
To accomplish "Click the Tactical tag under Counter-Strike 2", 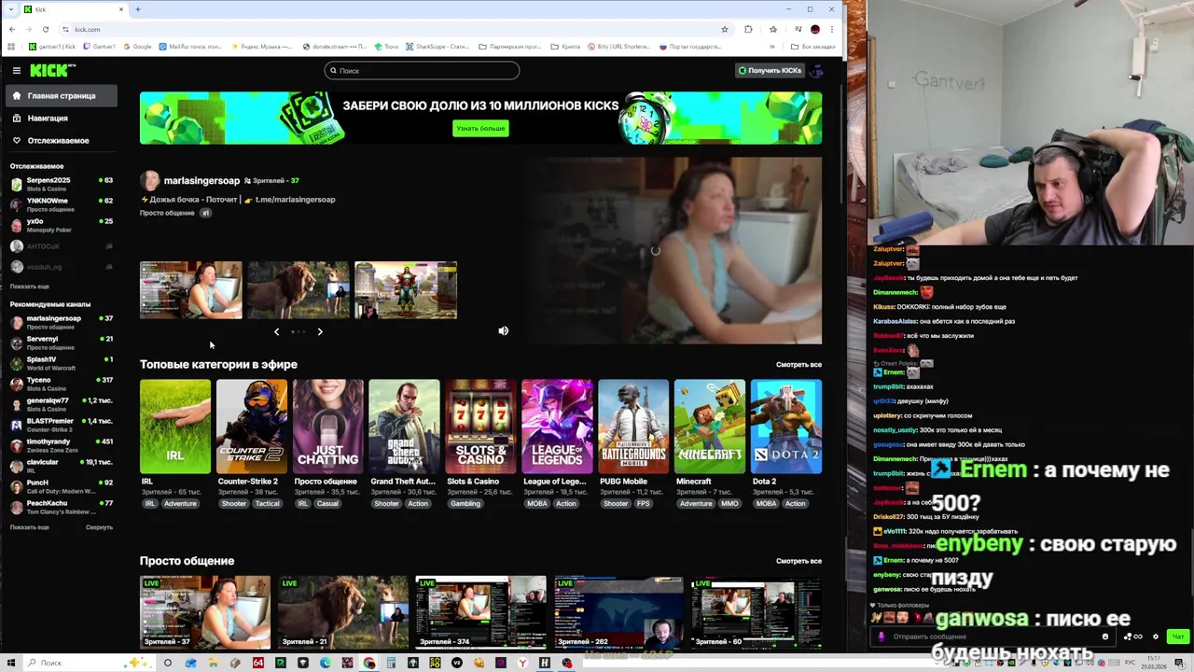I will point(268,504).
